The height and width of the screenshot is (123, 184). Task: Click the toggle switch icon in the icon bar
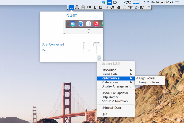89,7
